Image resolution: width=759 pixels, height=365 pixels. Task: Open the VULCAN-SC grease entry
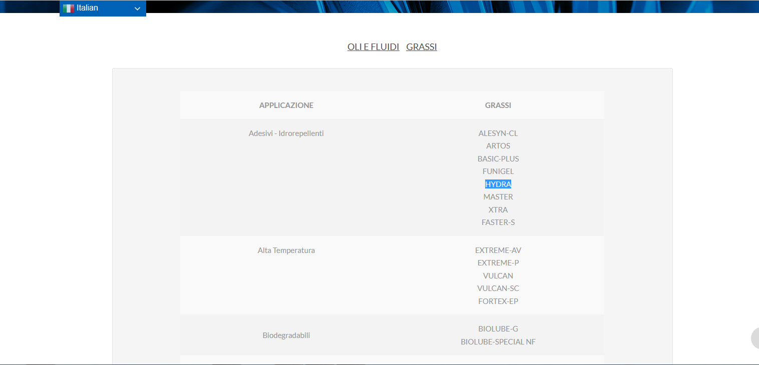click(498, 288)
